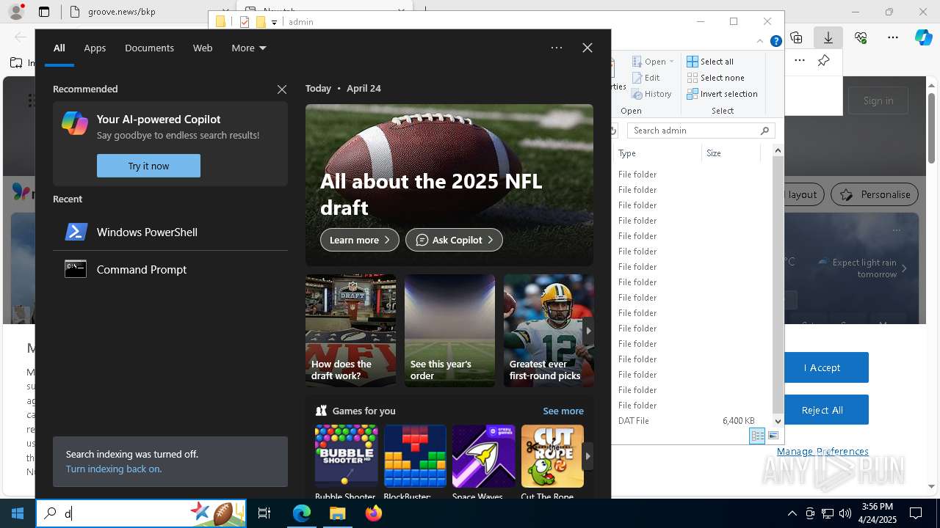Viewport: 940px width, 528px height.
Task: Sort by the Size column header
Action: coord(730,153)
